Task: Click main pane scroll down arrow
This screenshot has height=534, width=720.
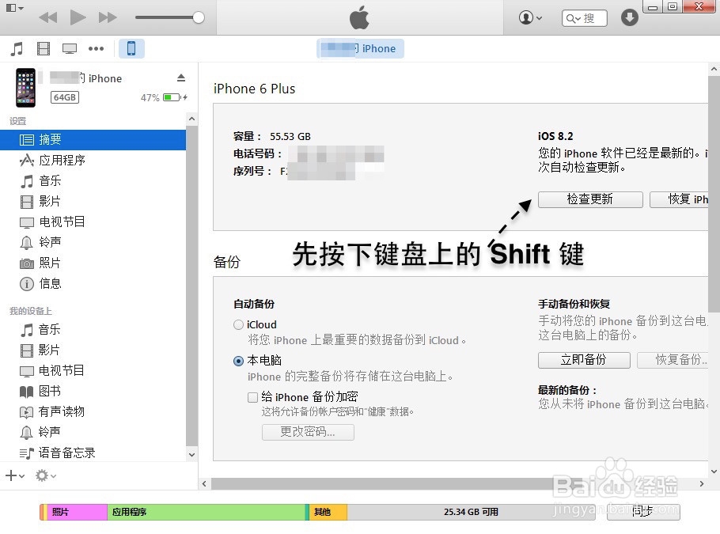Action: [x=714, y=471]
